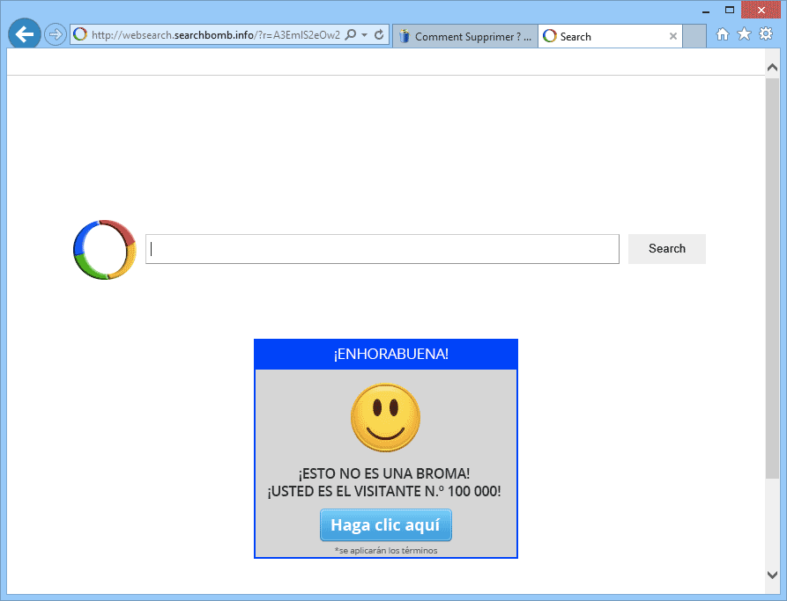Open a new tab with blank tab button
This screenshot has width=787, height=601.
[x=694, y=36]
